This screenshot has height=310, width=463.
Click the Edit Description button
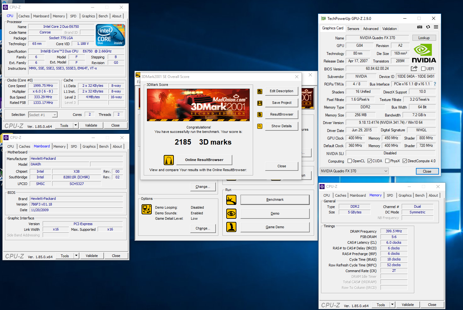click(282, 91)
